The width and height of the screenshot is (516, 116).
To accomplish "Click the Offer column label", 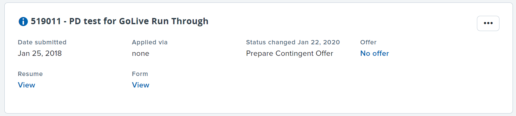I will (368, 42).
